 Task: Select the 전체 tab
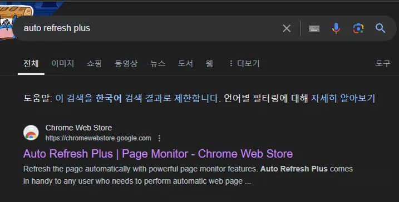click(31, 63)
